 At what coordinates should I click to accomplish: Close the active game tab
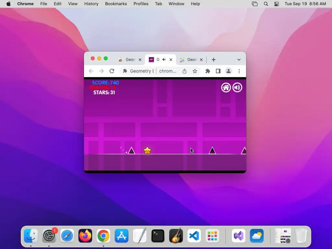[x=171, y=60]
